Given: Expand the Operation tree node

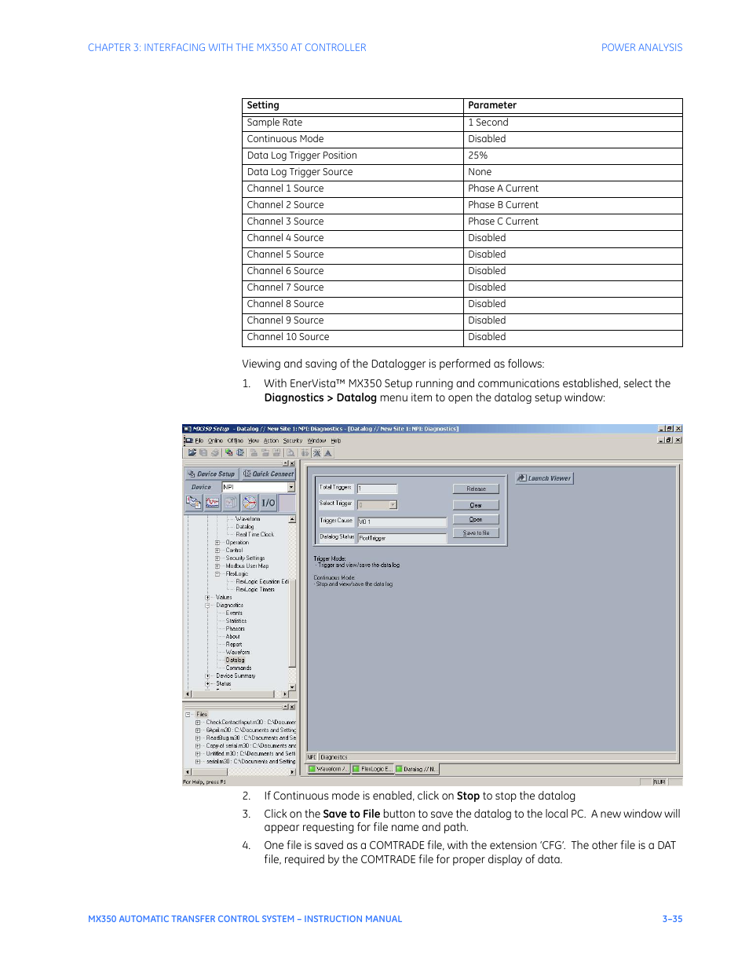Looking at the screenshot, I should point(217,543).
